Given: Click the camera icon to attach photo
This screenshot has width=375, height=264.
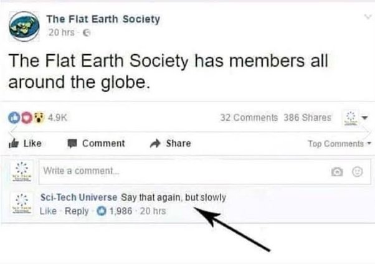Looking at the screenshot, I should [x=337, y=171].
